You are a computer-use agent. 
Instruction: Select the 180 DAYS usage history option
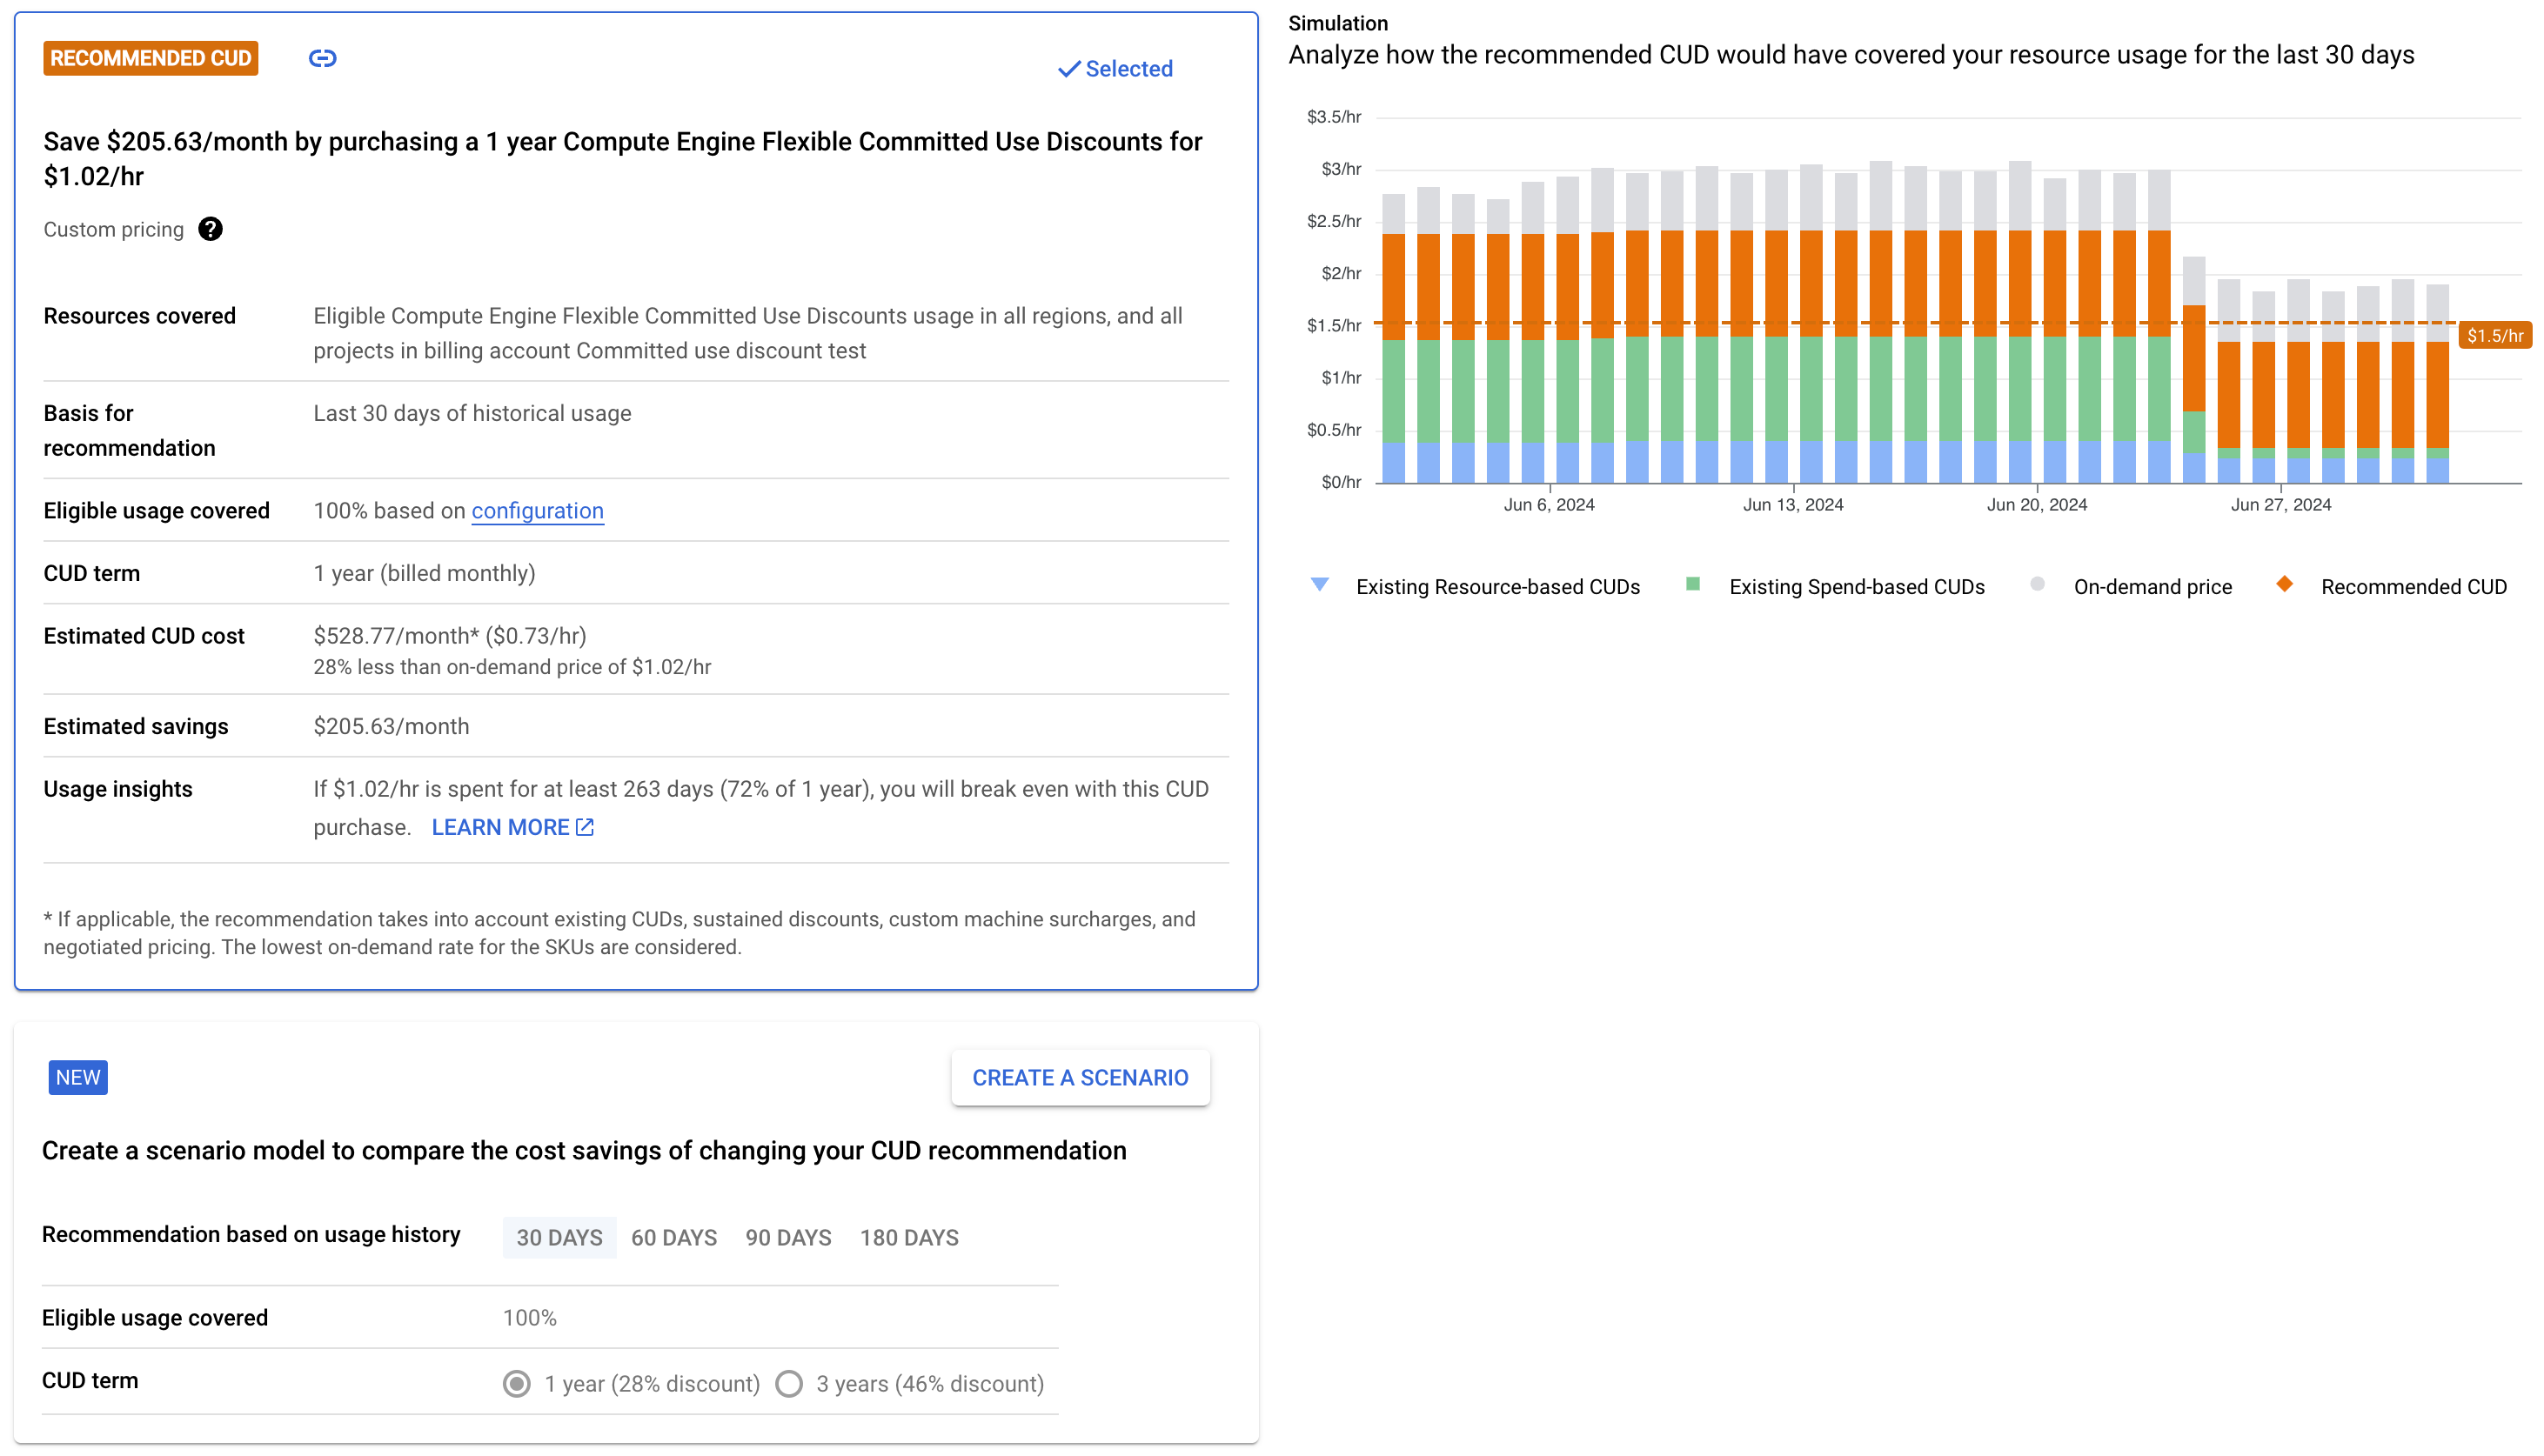point(908,1238)
